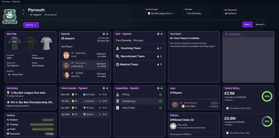View the green home kit shirt
This screenshot has width=279, height=138.
coord(14,43)
